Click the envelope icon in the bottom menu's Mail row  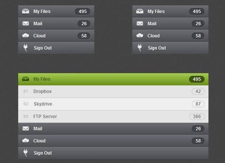pyautogui.click(x=26, y=128)
